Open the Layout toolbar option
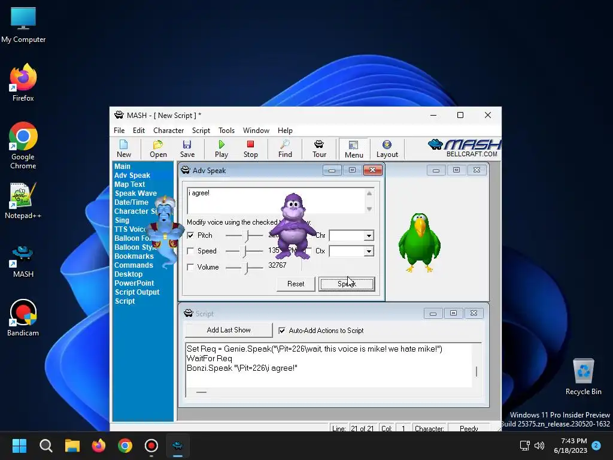 [x=387, y=149]
